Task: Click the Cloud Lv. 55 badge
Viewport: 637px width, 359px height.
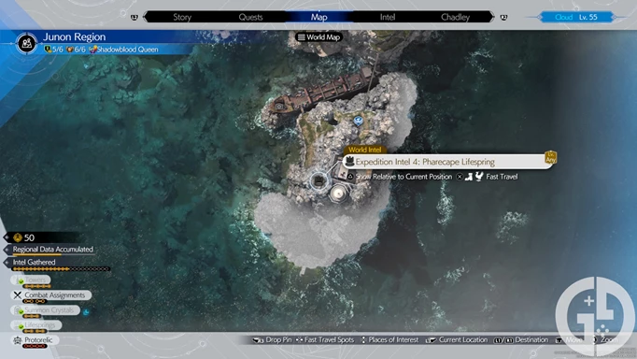Action: click(x=576, y=17)
